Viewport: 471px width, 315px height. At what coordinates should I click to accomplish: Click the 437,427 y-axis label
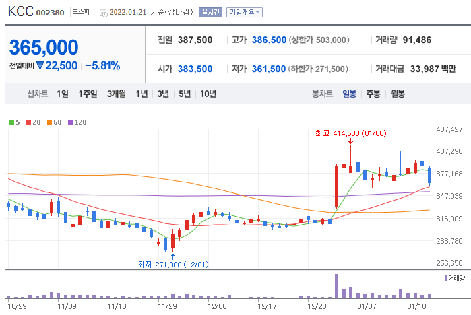449,129
